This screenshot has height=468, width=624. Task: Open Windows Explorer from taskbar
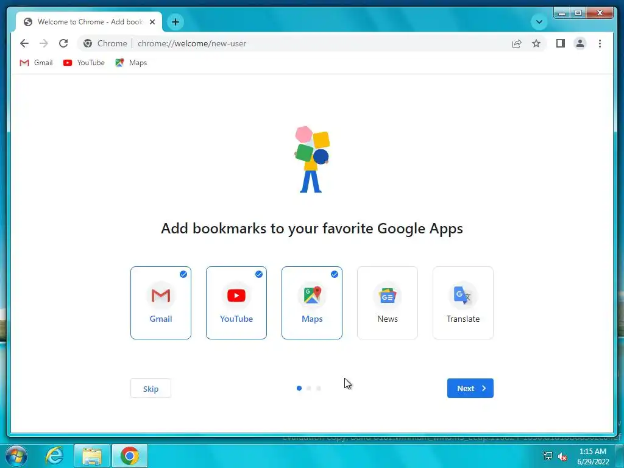point(92,456)
